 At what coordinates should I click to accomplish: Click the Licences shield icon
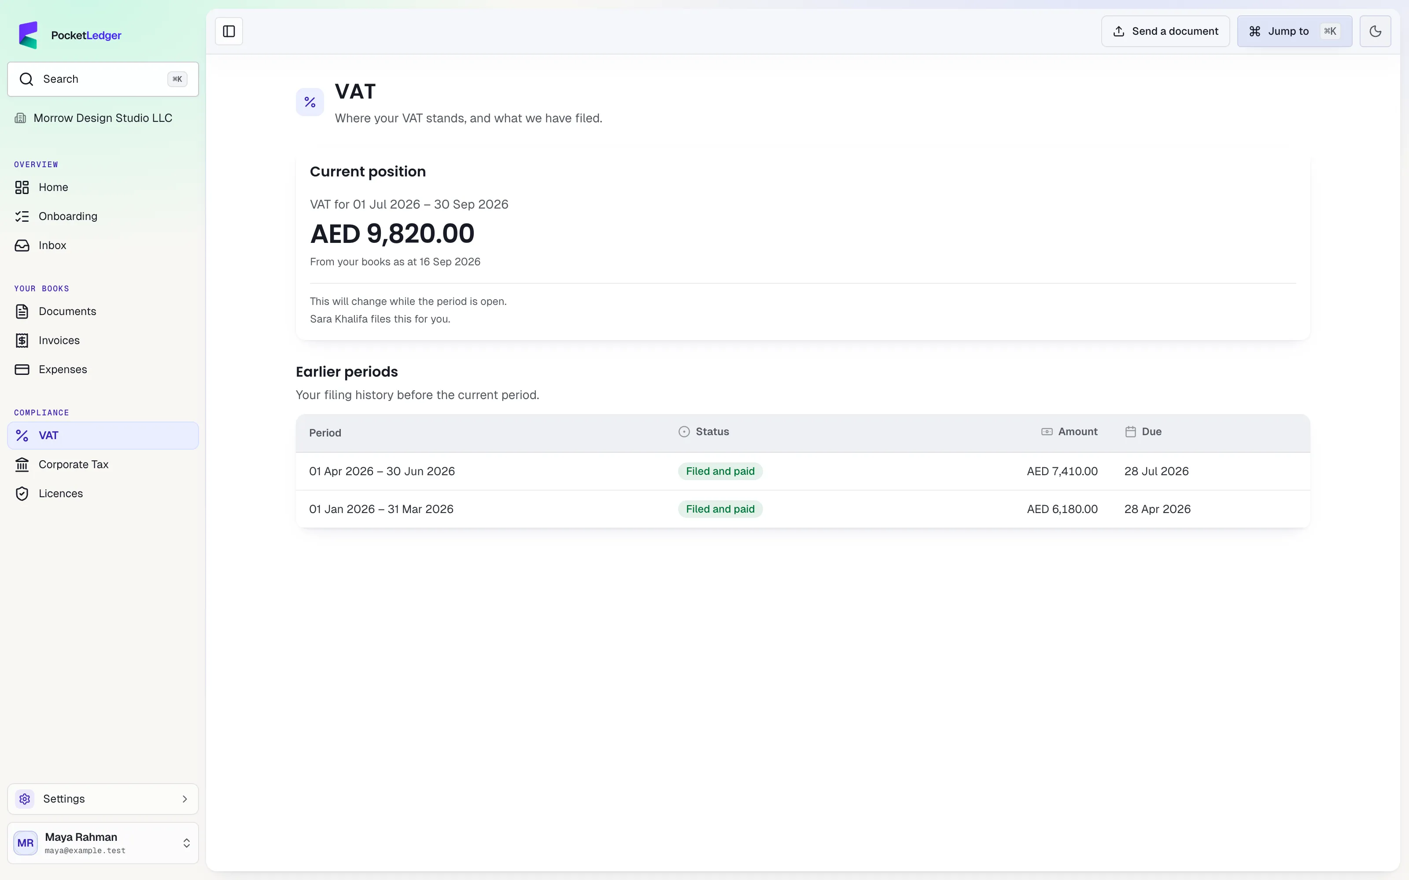22,494
